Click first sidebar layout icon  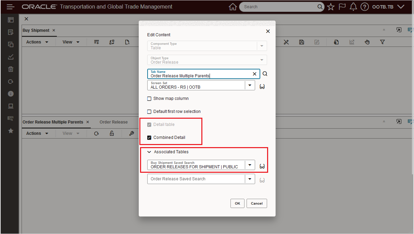[x=11, y=20]
